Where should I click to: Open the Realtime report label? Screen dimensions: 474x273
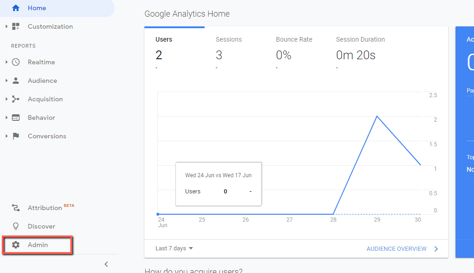[41, 62]
